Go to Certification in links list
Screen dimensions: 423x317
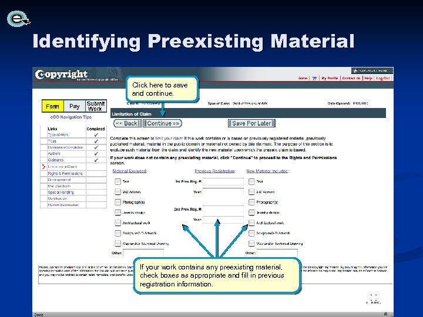tap(57, 198)
